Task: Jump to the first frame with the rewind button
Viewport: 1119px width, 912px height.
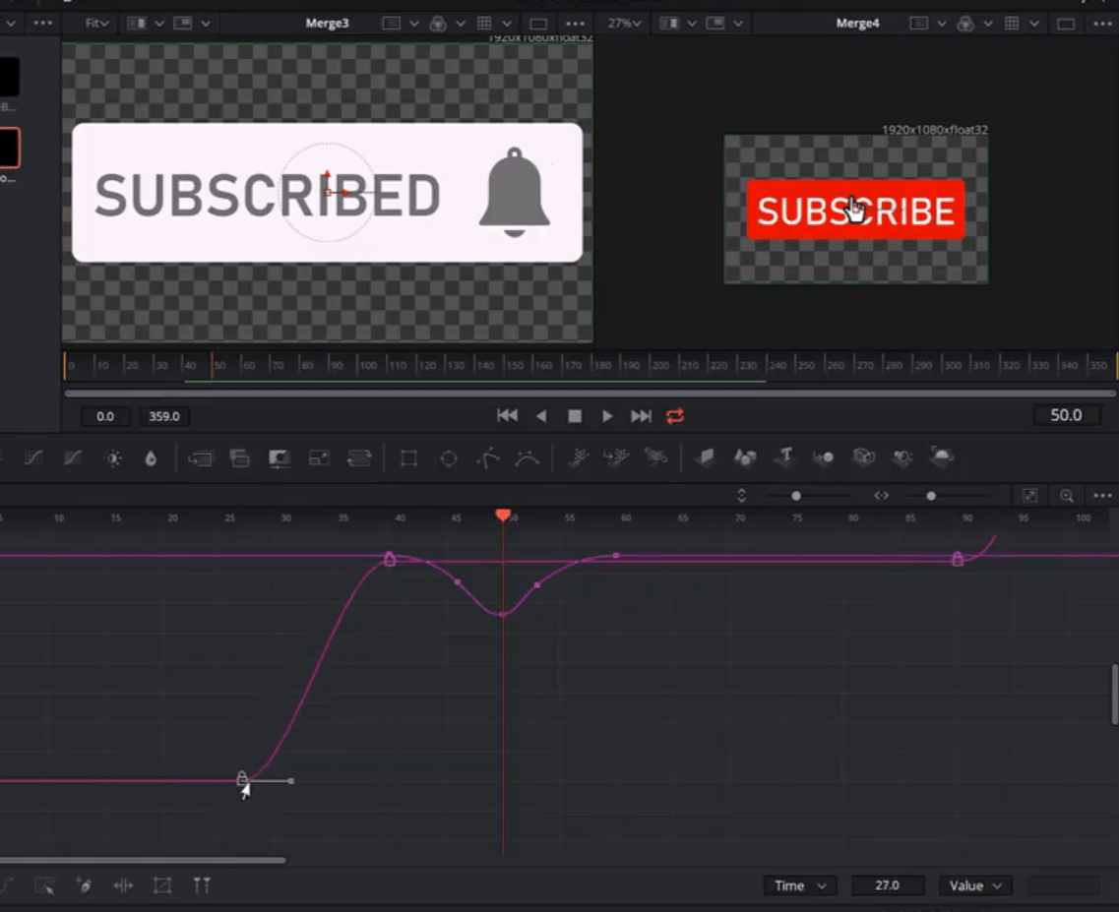Action: point(507,415)
